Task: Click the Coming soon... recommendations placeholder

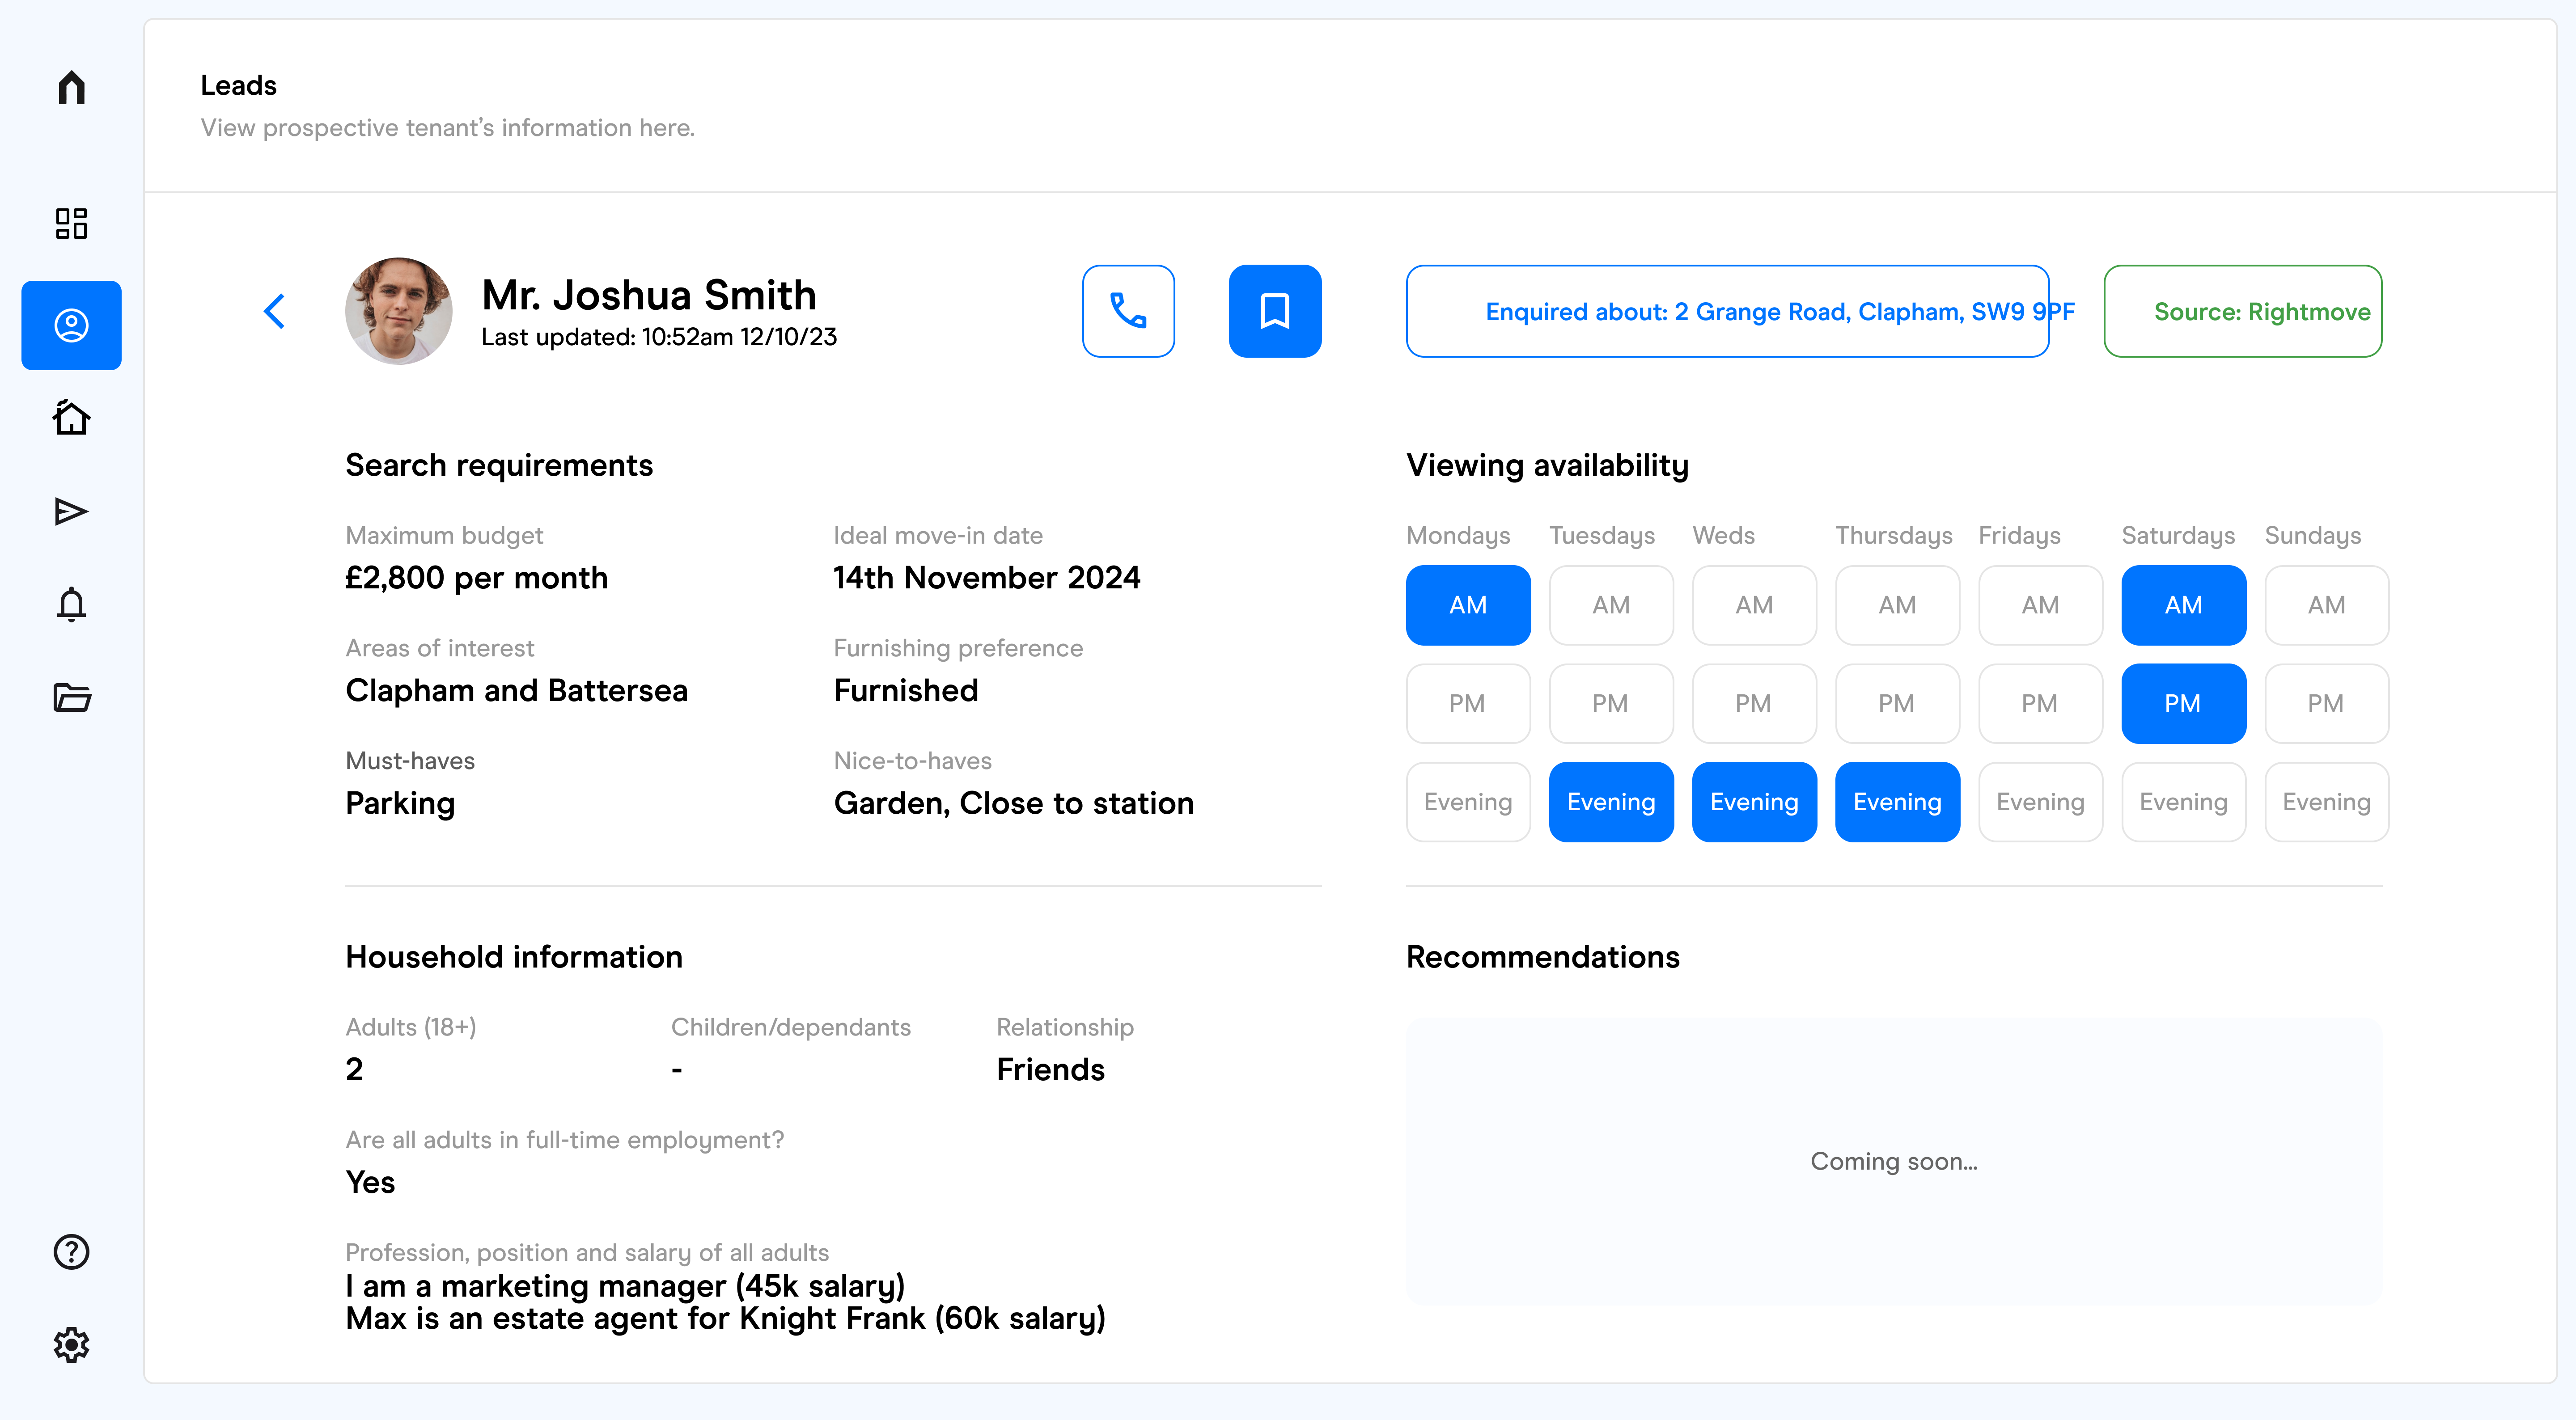Action: (x=1894, y=1161)
